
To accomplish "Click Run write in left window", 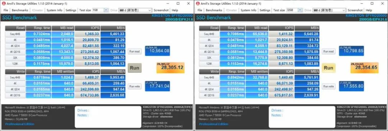I will pos(135,86).
